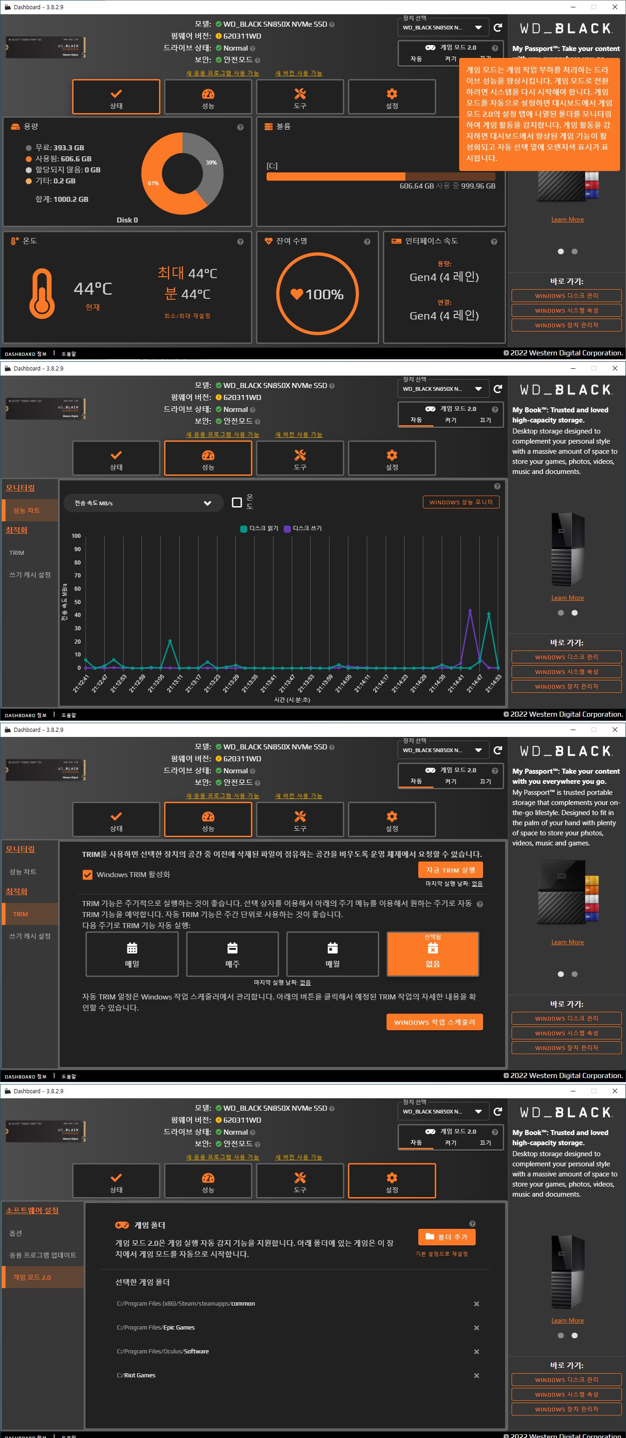626x1438 pixels.
Task: Click My Book drive thumbnail in chart window
Action: click(x=568, y=549)
